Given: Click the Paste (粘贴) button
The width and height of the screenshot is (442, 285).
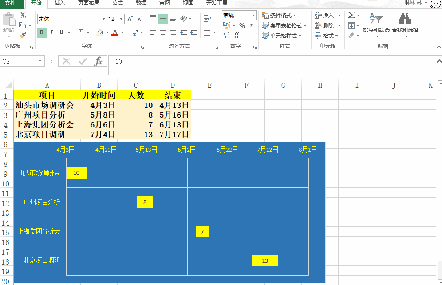Looking at the screenshot, I should click(8, 25).
